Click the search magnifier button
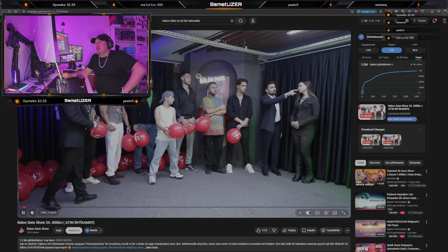This screenshot has height=252, width=448. [x=240, y=21]
